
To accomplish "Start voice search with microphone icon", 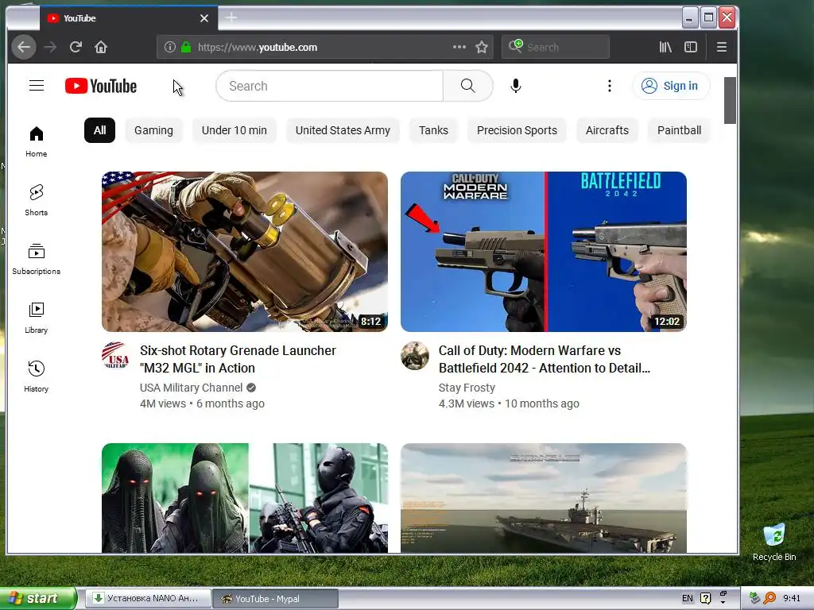I will click(515, 86).
